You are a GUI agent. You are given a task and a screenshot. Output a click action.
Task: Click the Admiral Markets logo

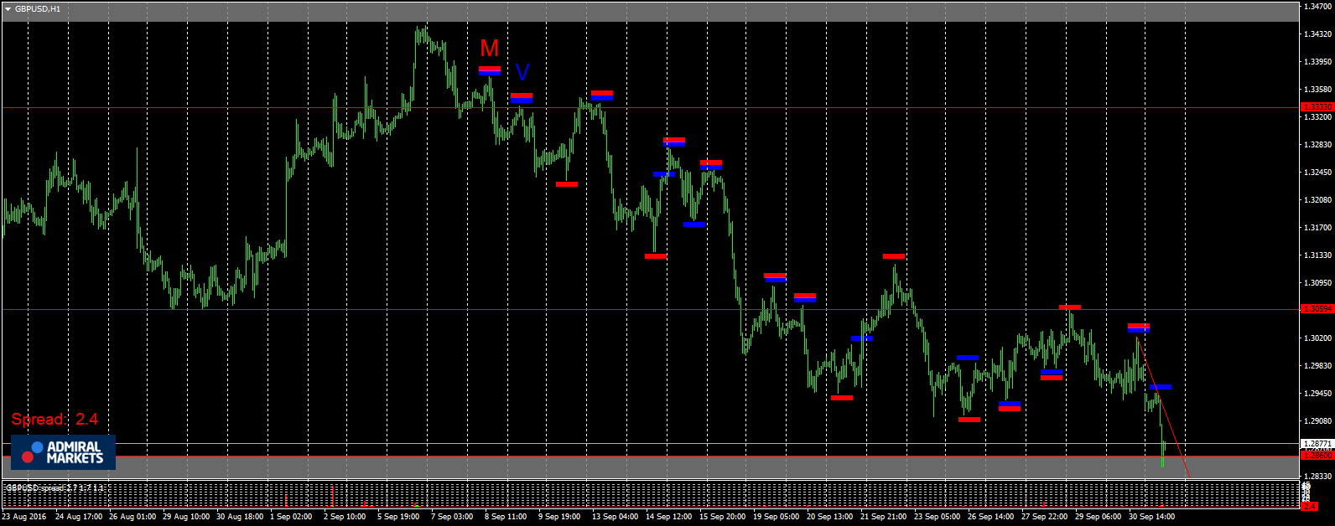click(x=63, y=452)
